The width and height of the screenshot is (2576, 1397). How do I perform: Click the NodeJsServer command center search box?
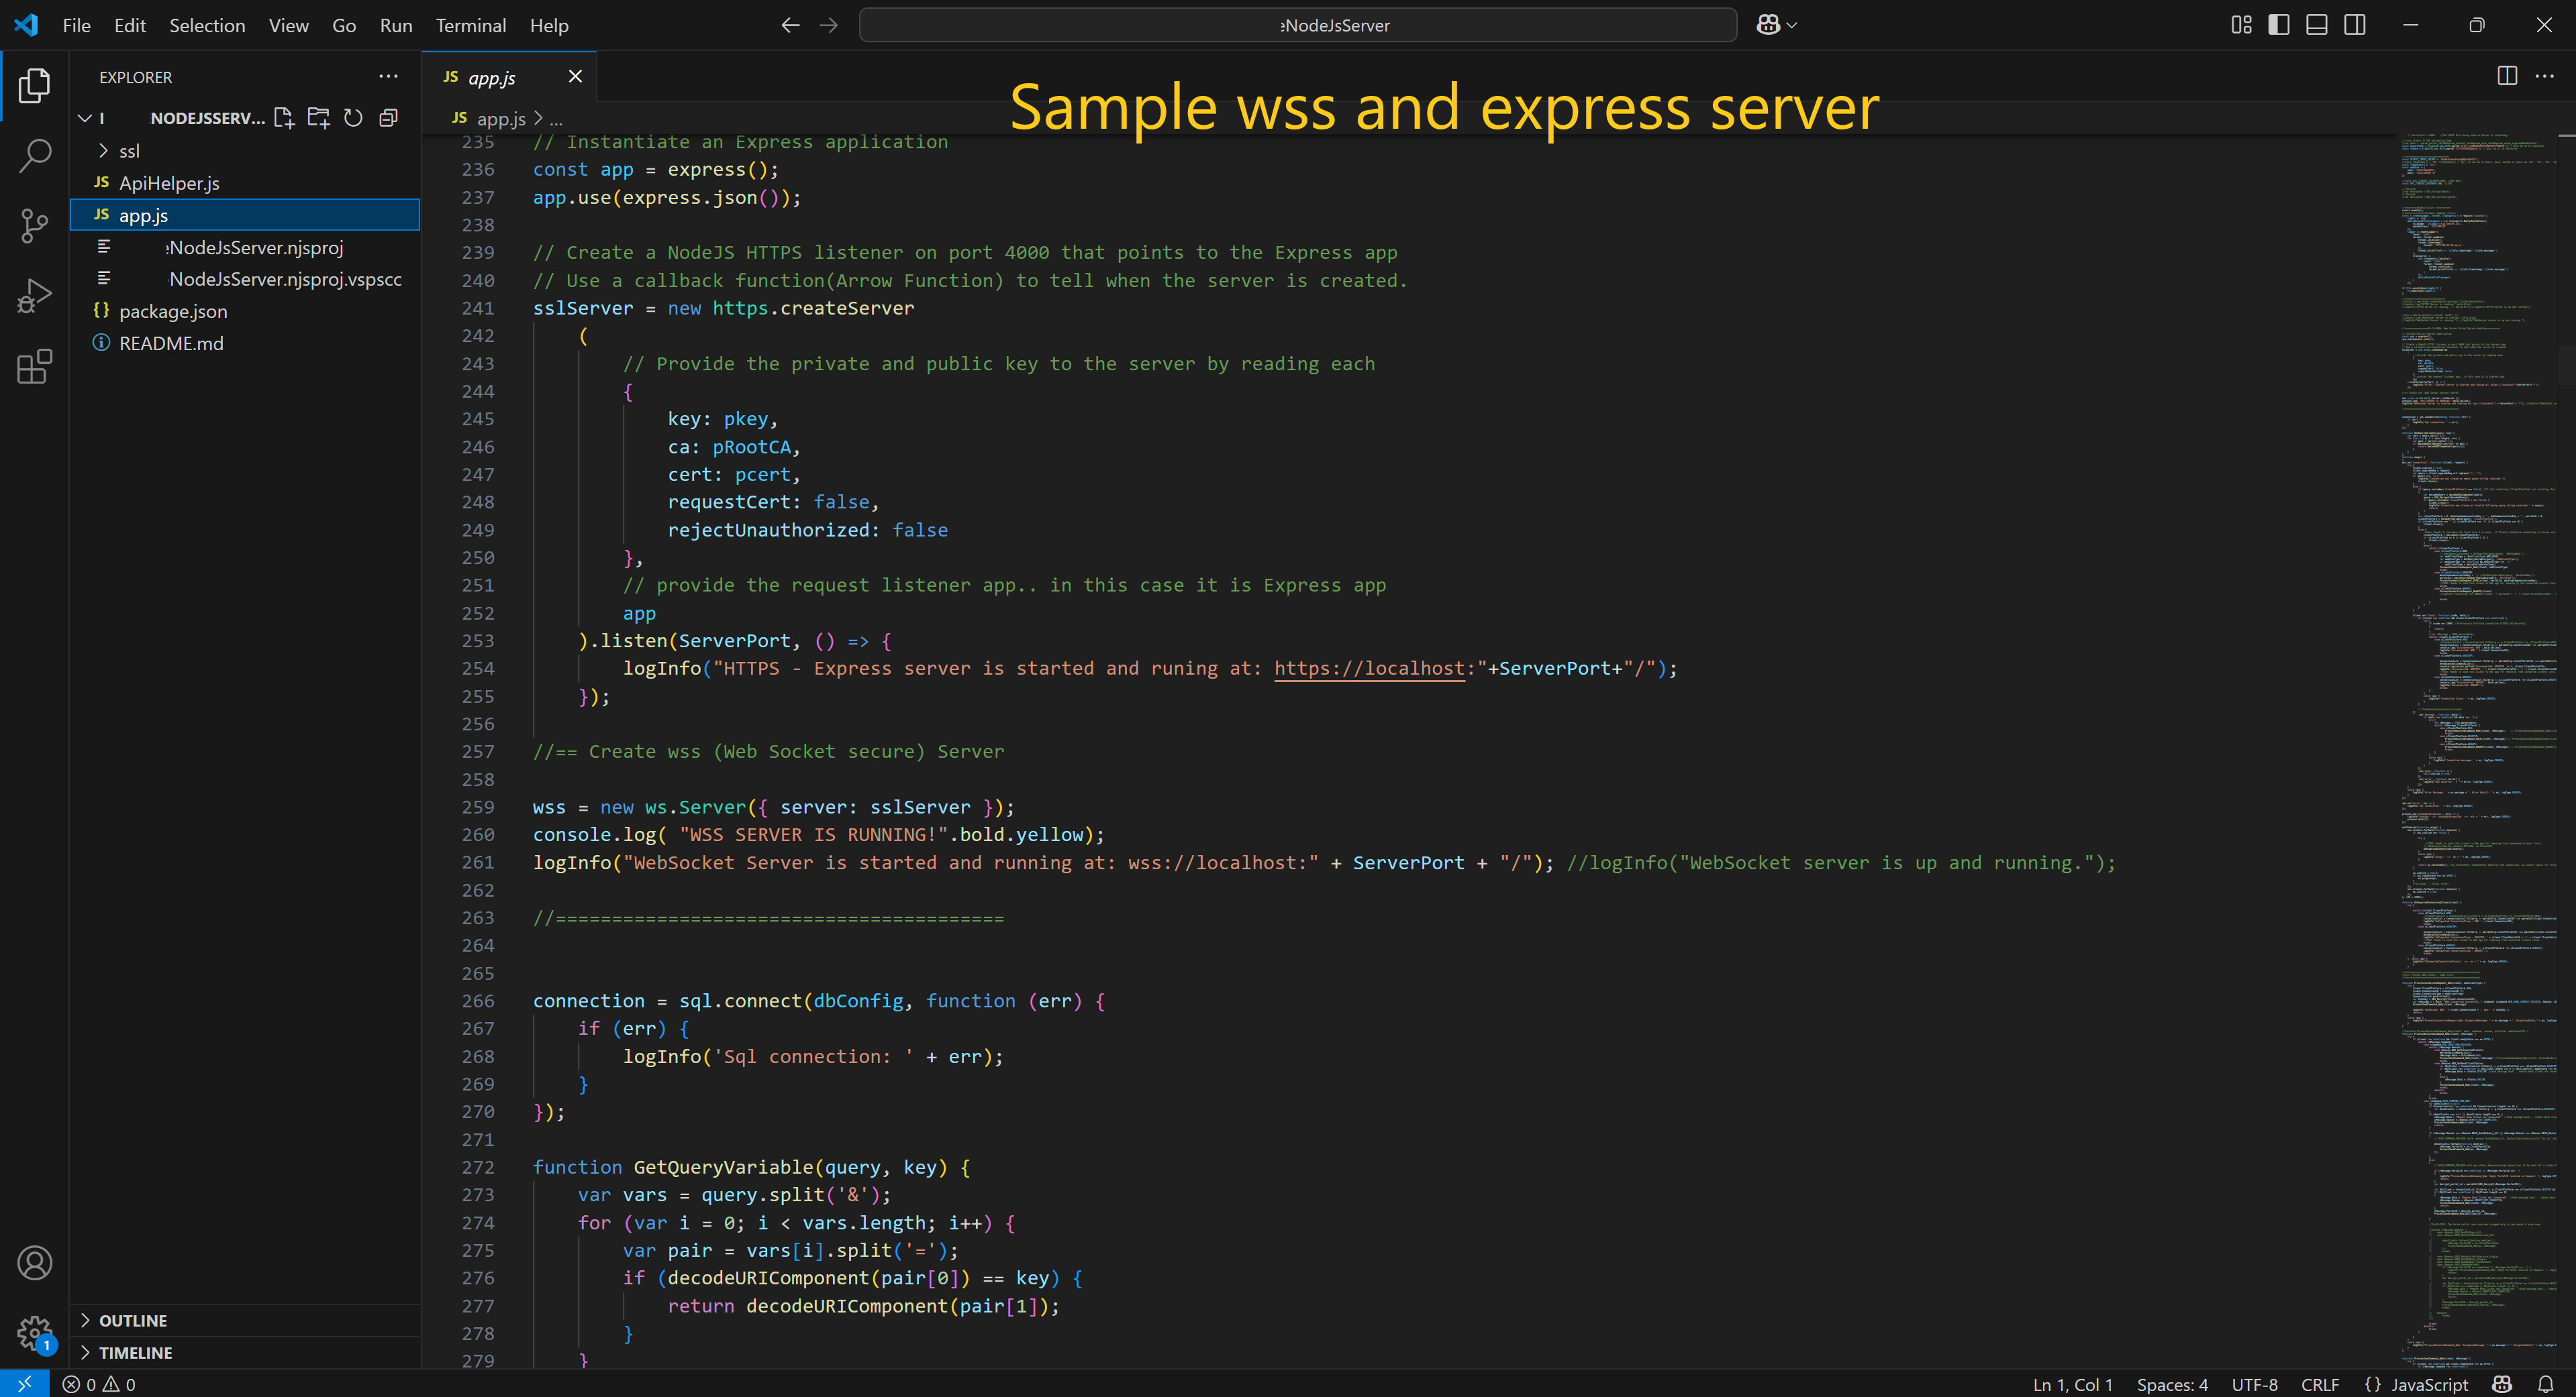(1297, 25)
